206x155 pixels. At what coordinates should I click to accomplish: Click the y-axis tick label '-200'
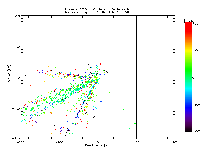click(x=16, y=138)
